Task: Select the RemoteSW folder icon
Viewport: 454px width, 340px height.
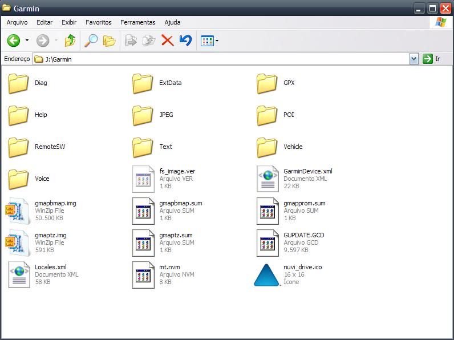Action: 18,147
